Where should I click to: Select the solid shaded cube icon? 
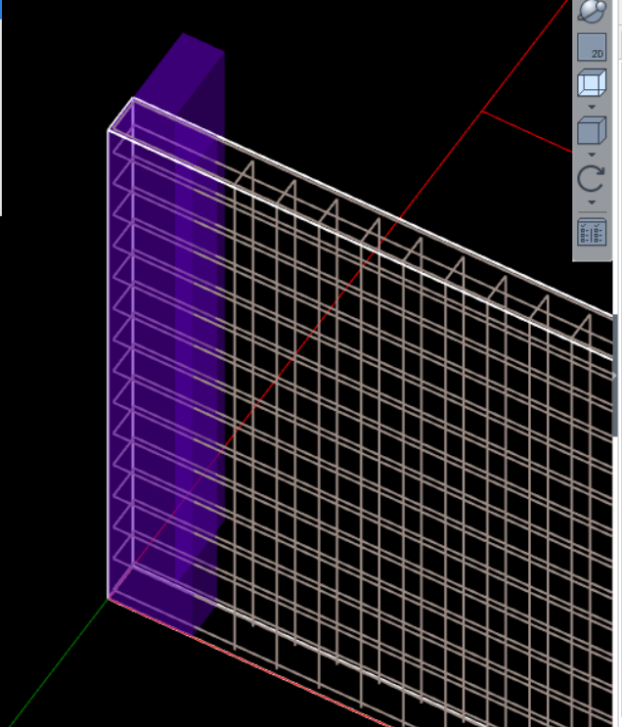tap(592, 131)
